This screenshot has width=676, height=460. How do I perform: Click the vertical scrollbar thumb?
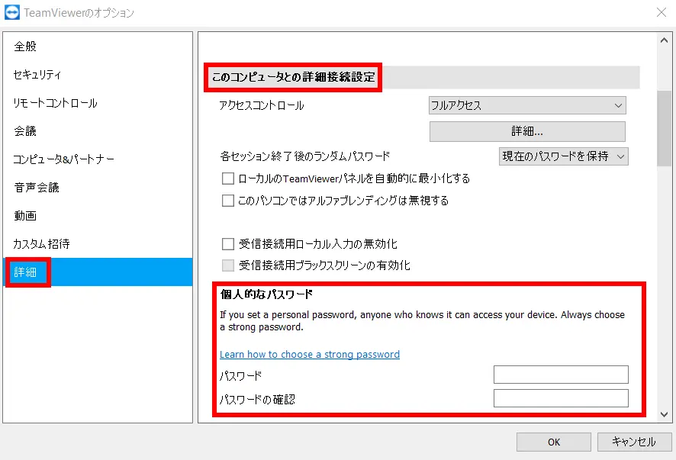click(x=664, y=128)
